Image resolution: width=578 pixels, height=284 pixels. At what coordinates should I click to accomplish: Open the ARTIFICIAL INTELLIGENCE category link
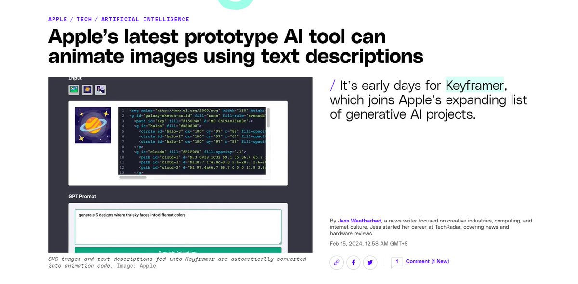tap(145, 19)
